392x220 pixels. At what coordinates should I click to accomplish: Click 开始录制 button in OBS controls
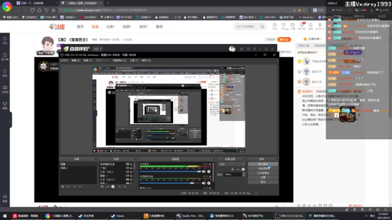click(263, 169)
